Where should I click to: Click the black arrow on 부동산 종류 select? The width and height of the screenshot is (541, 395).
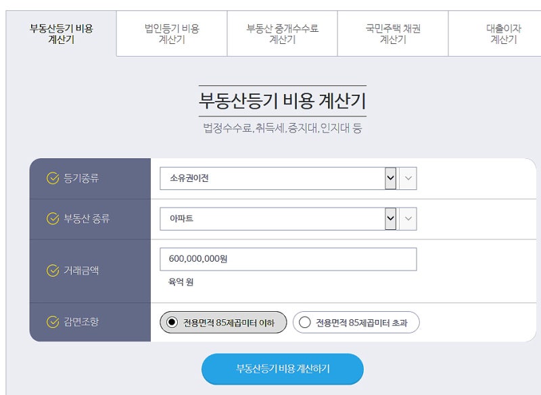(x=391, y=218)
